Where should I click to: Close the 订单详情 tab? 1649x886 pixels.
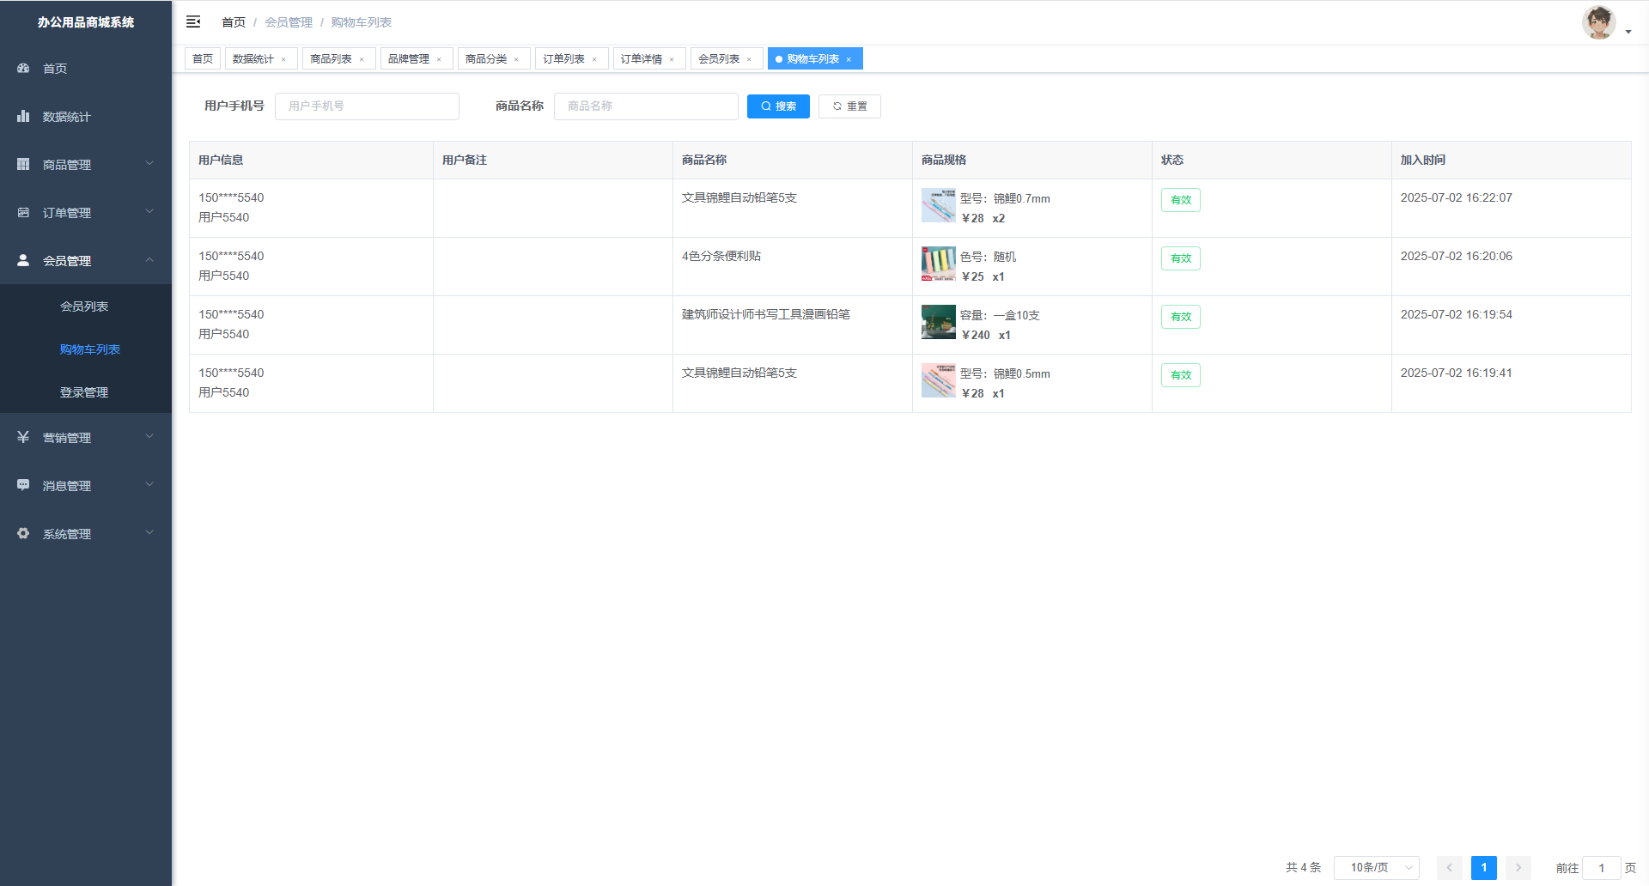pos(672,59)
